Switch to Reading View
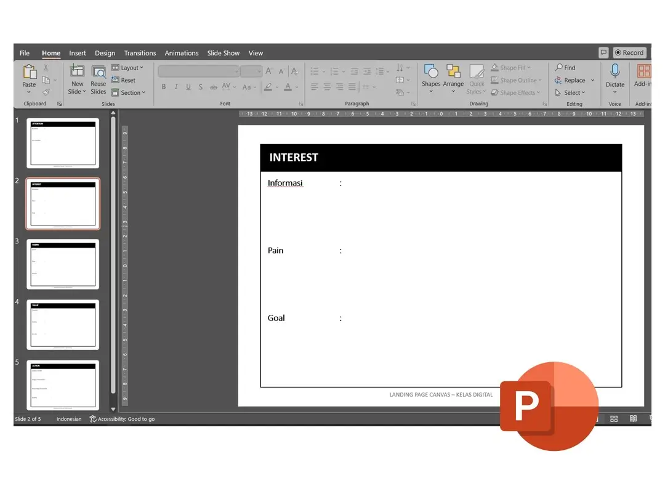The height and width of the screenshot is (499, 665). coord(633,419)
